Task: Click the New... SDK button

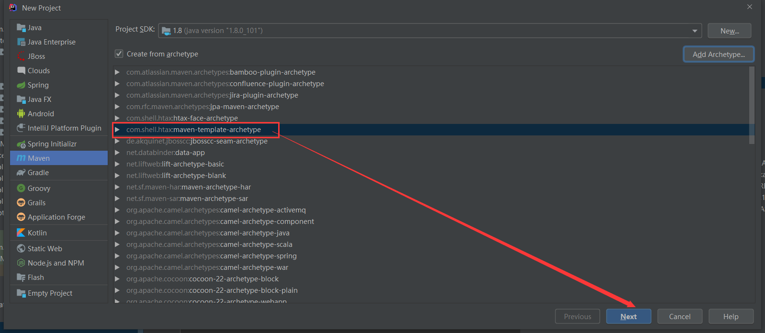Action: point(730,31)
